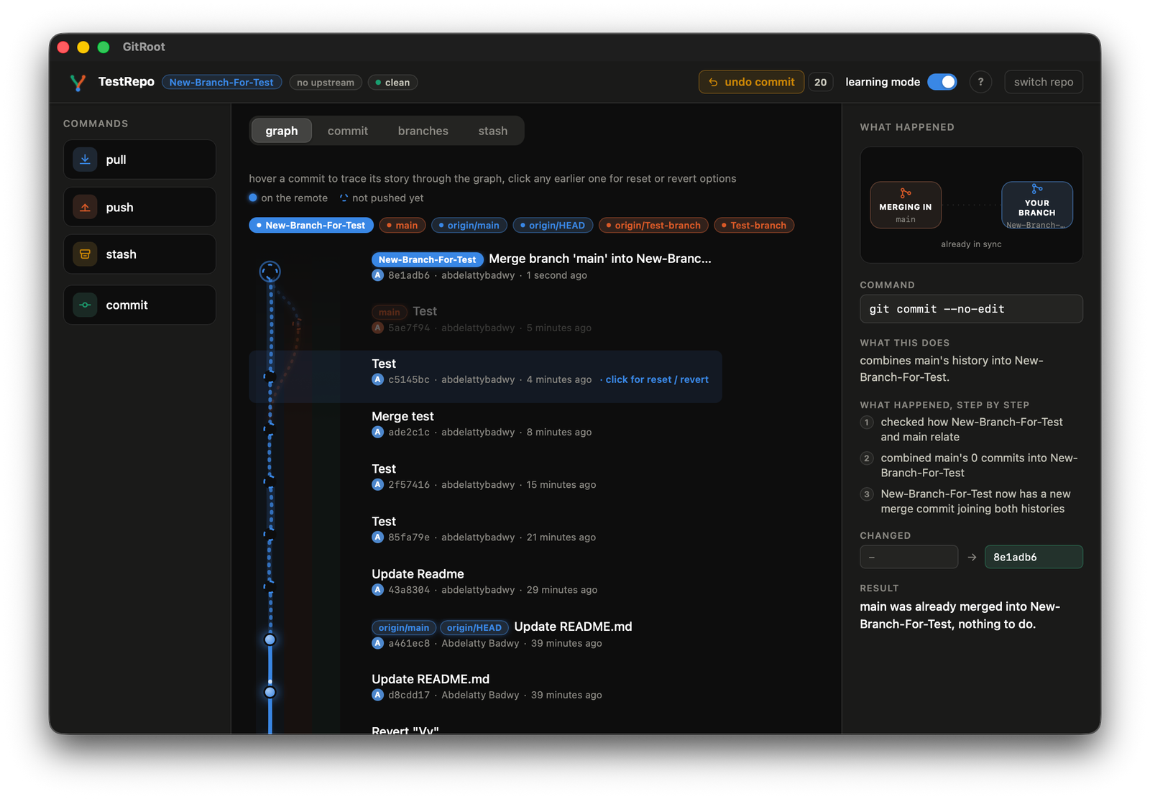
Task: Click the no upstream status badge
Action: (326, 83)
